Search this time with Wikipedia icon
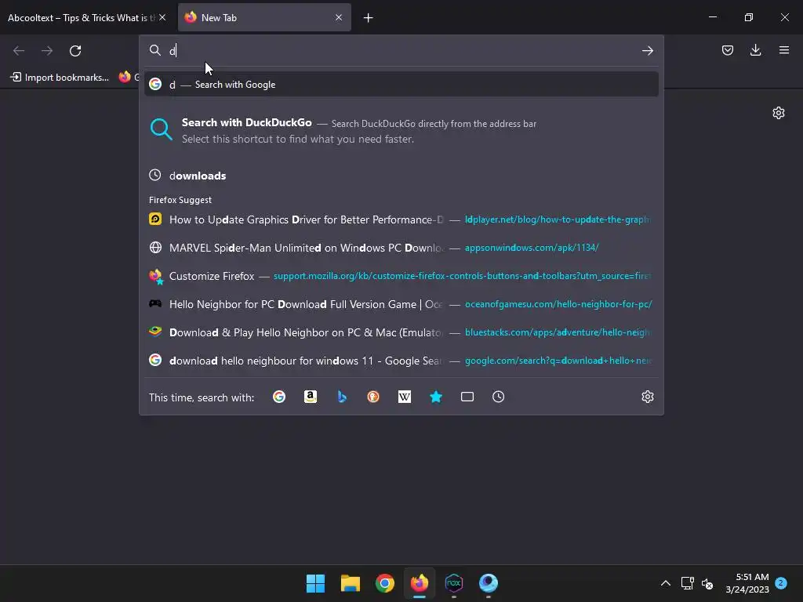The image size is (803, 602). pyautogui.click(x=405, y=397)
